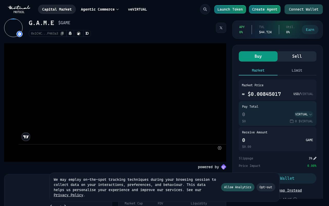Click the APY 0% stat

pos(242,30)
